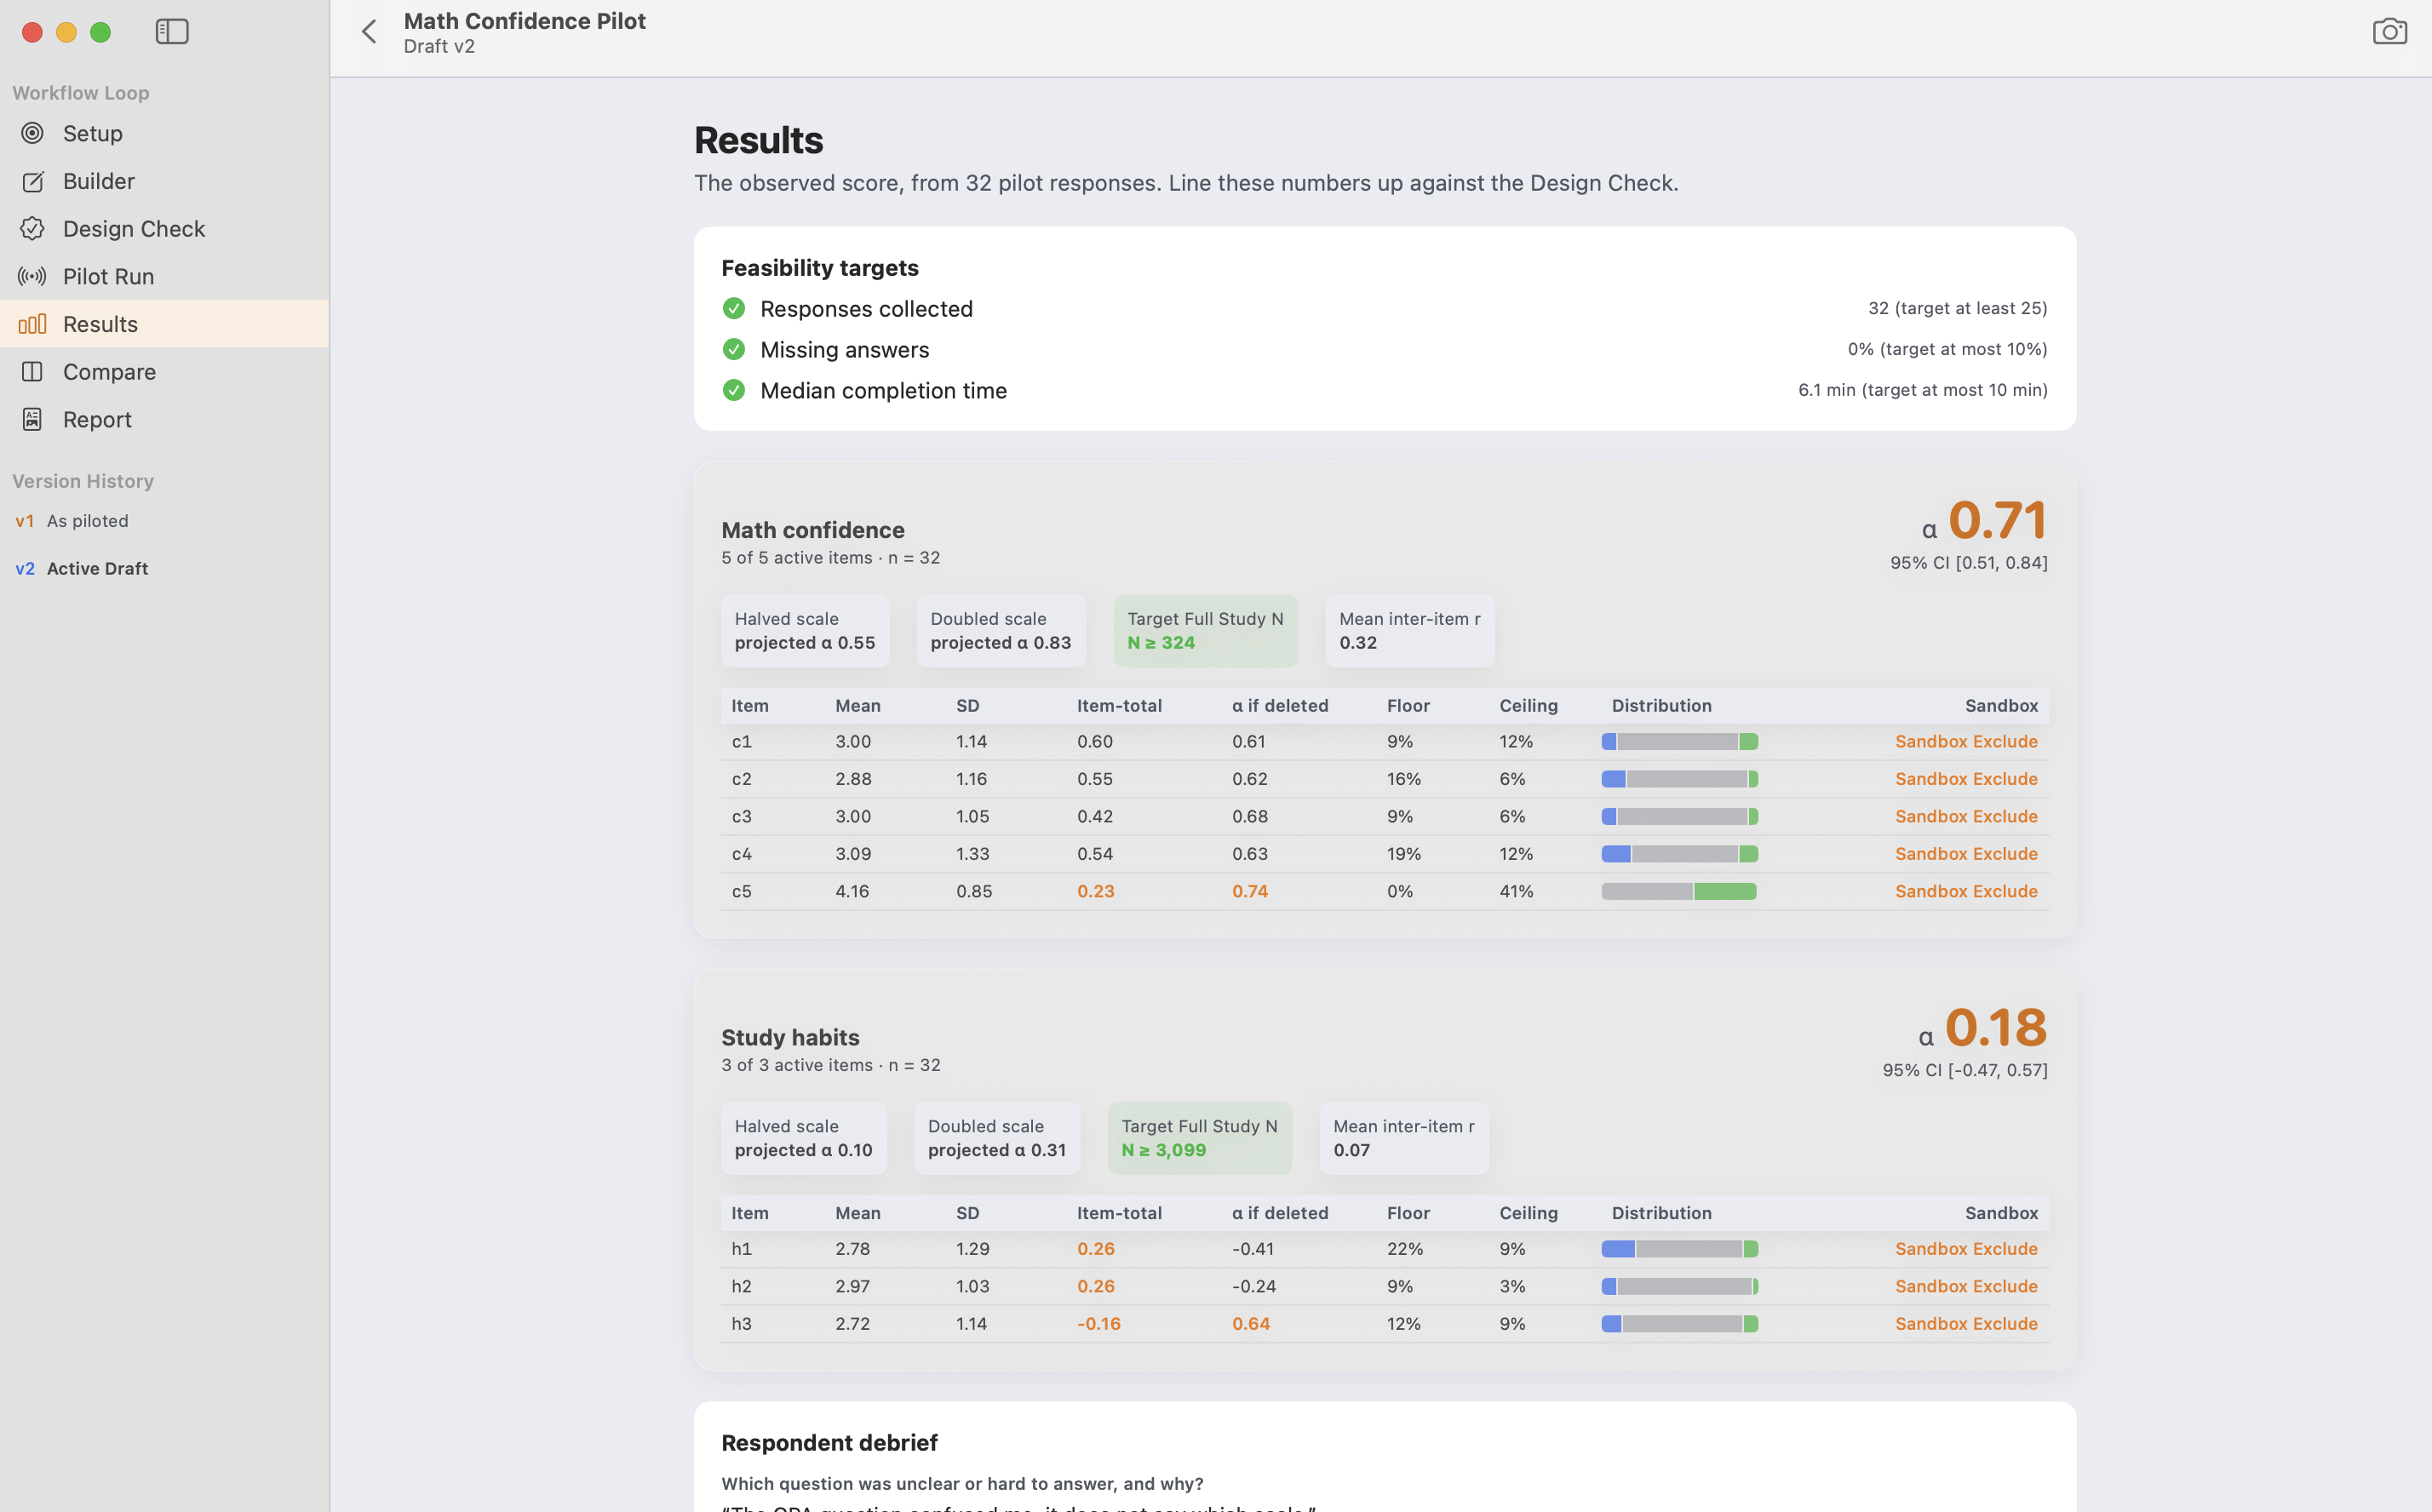Toggle the sidebar panel icon
Image resolution: width=2432 pixels, height=1512 pixels.
click(x=172, y=32)
